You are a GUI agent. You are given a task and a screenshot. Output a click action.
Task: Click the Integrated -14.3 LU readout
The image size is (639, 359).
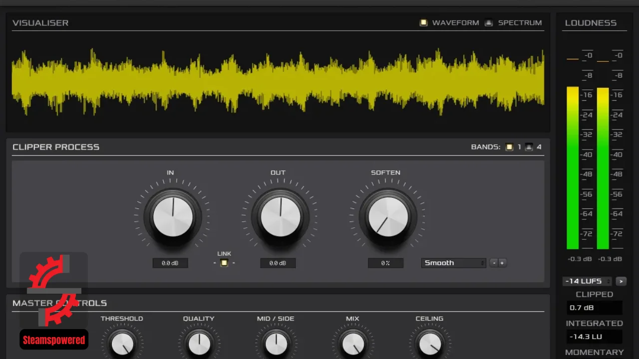[594, 337]
